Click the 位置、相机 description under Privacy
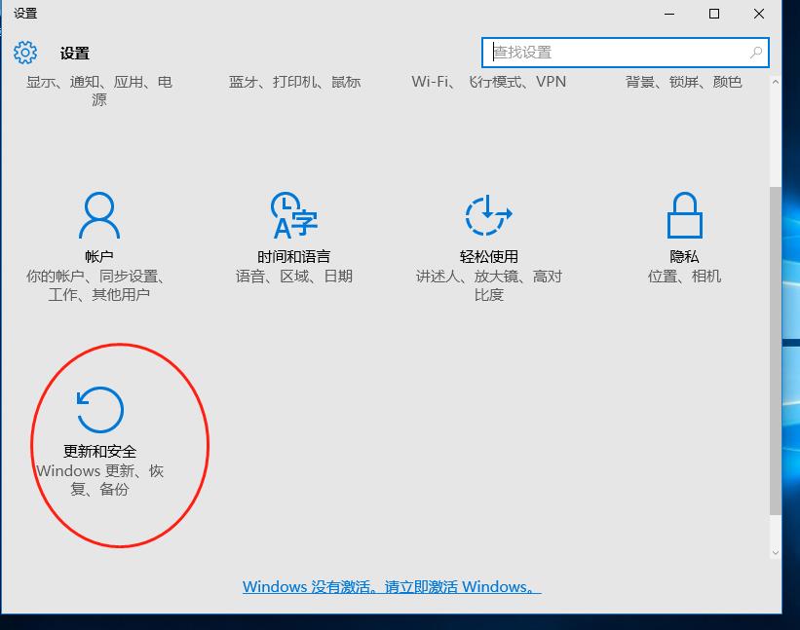 pyautogui.click(x=684, y=277)
